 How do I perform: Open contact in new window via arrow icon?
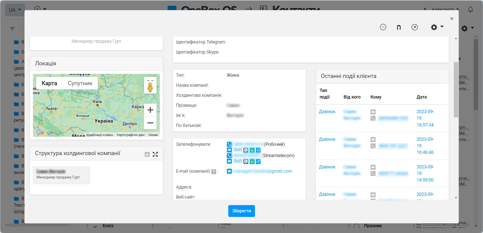click(415, 27)
